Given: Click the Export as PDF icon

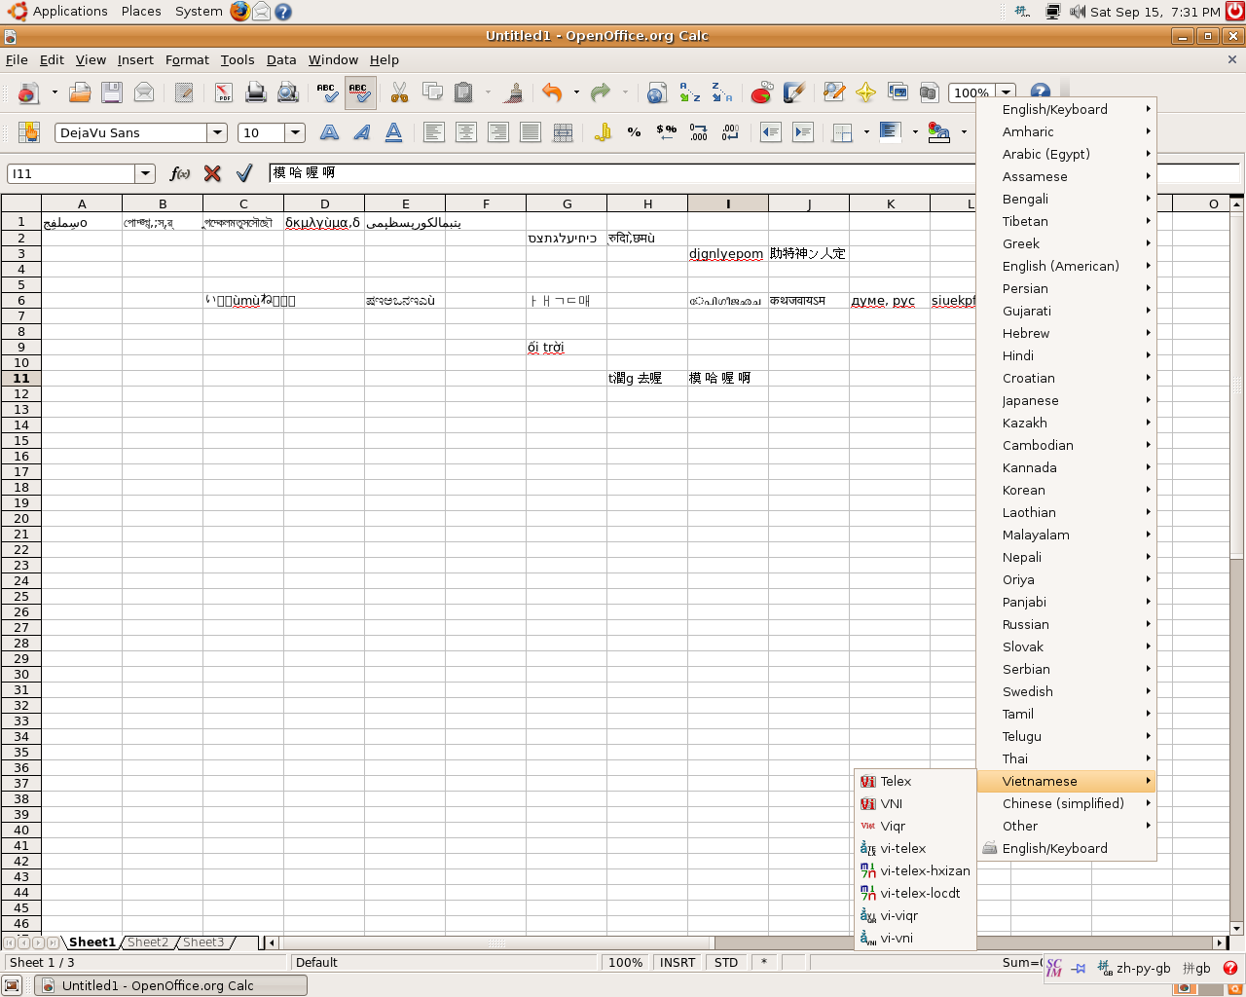Looking at the screenshot, I should pos(224,92).
